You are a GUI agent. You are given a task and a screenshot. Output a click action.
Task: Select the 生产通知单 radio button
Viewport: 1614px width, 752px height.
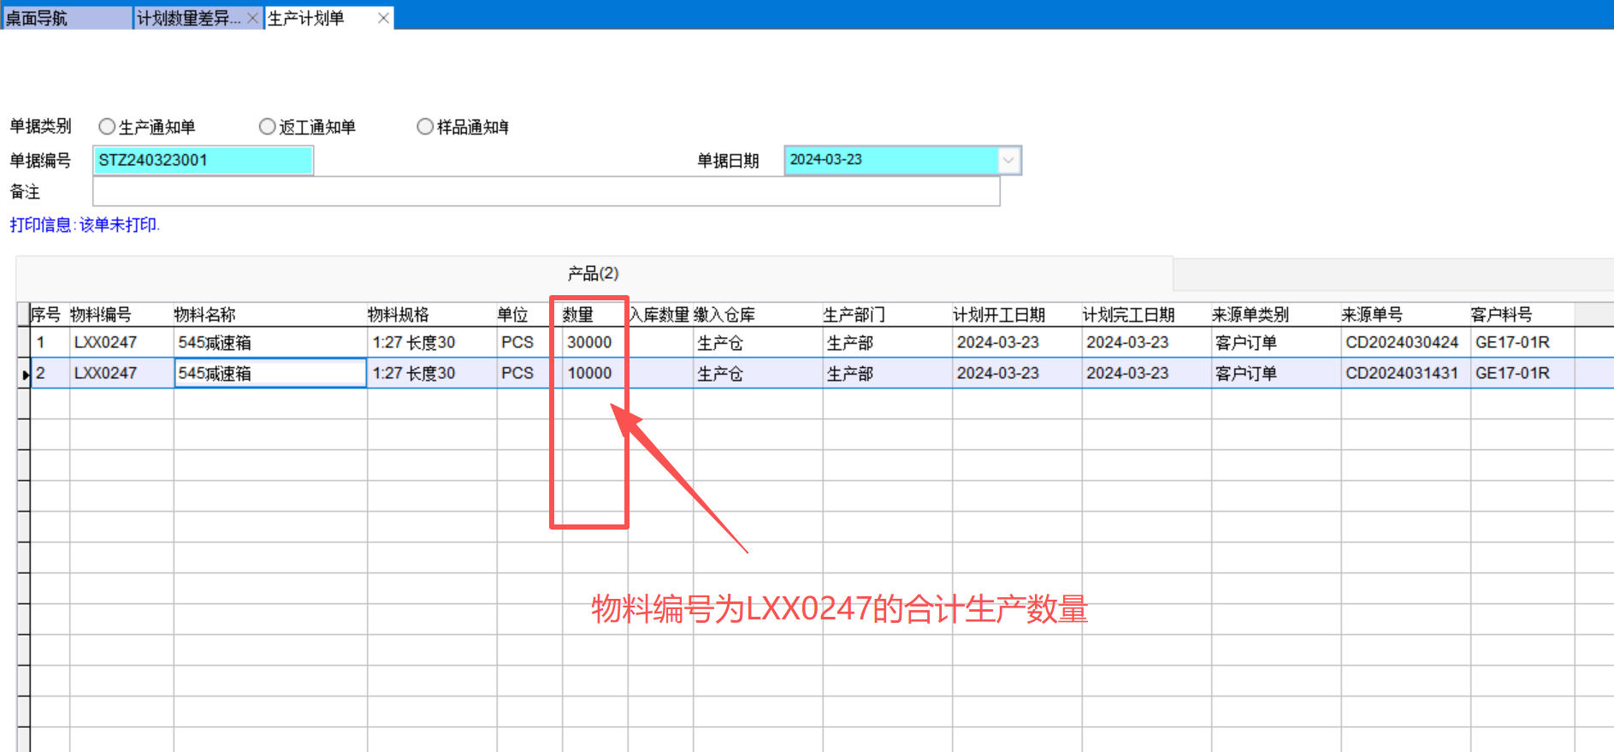click(107, 127)
